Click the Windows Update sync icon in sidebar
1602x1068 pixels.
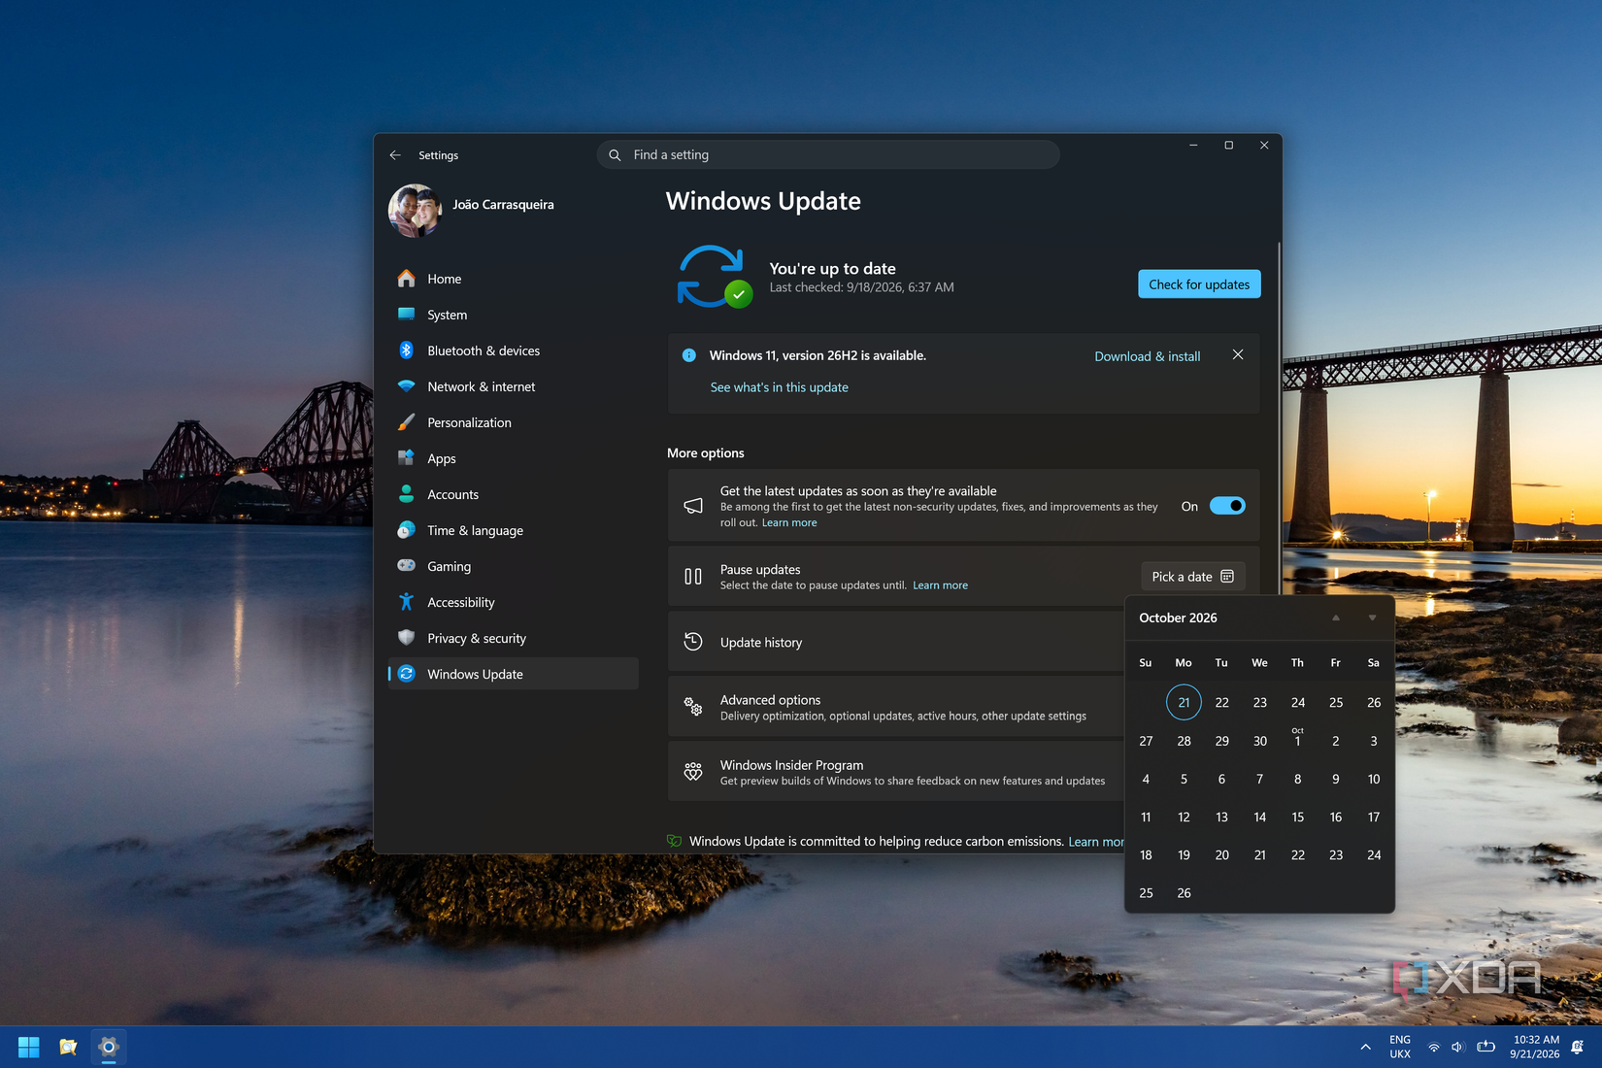coord(407,674)
